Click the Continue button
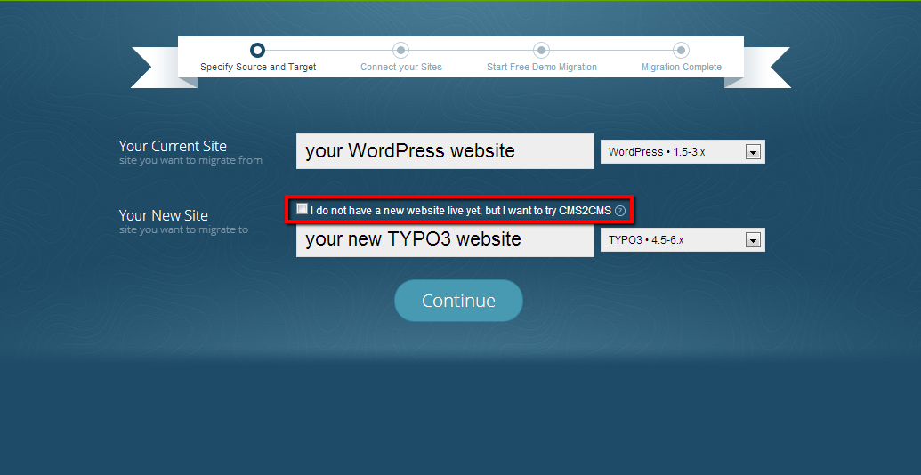This screenshot has height=475, width=921. click(x=458, y=301)
